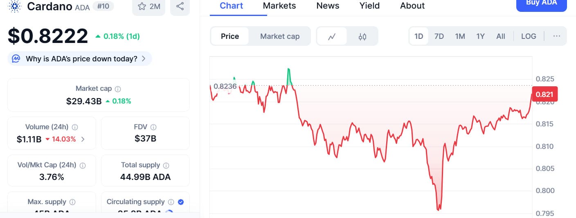Open the News tab
576x218 pixels.
(328, 6)
